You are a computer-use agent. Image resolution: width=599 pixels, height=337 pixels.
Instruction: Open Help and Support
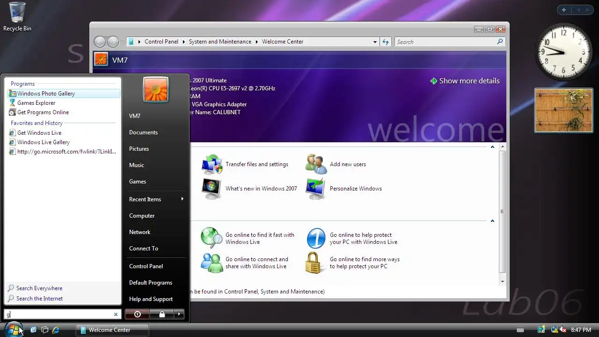click(151, 299)
